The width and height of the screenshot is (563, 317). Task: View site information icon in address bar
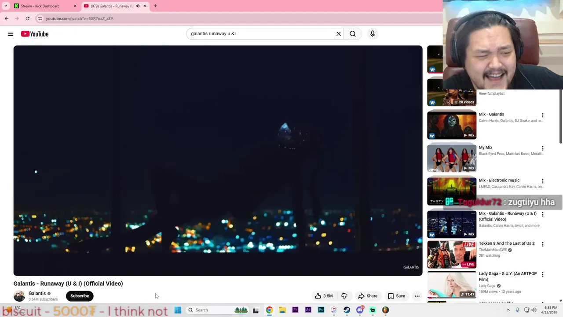40,18
